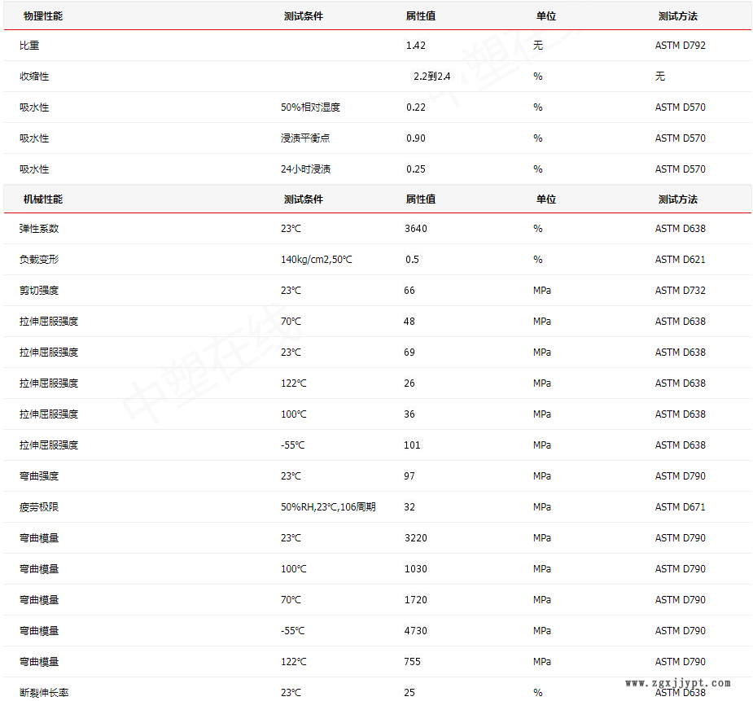Click 属性值 header in 物理性能 table
The image size is (753, 701).
pos(421,15)
